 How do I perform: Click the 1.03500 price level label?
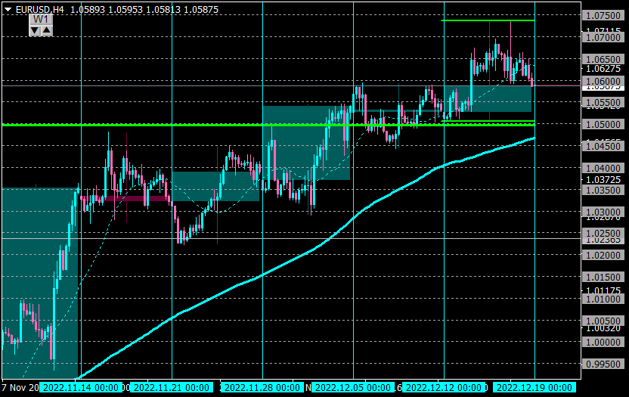(603, 190)
